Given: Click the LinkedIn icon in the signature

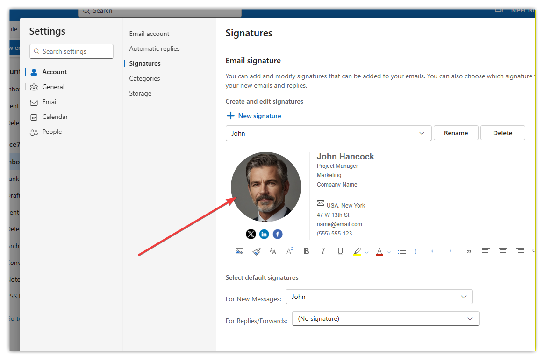Looking at the screenshot, I should (264, 234).
